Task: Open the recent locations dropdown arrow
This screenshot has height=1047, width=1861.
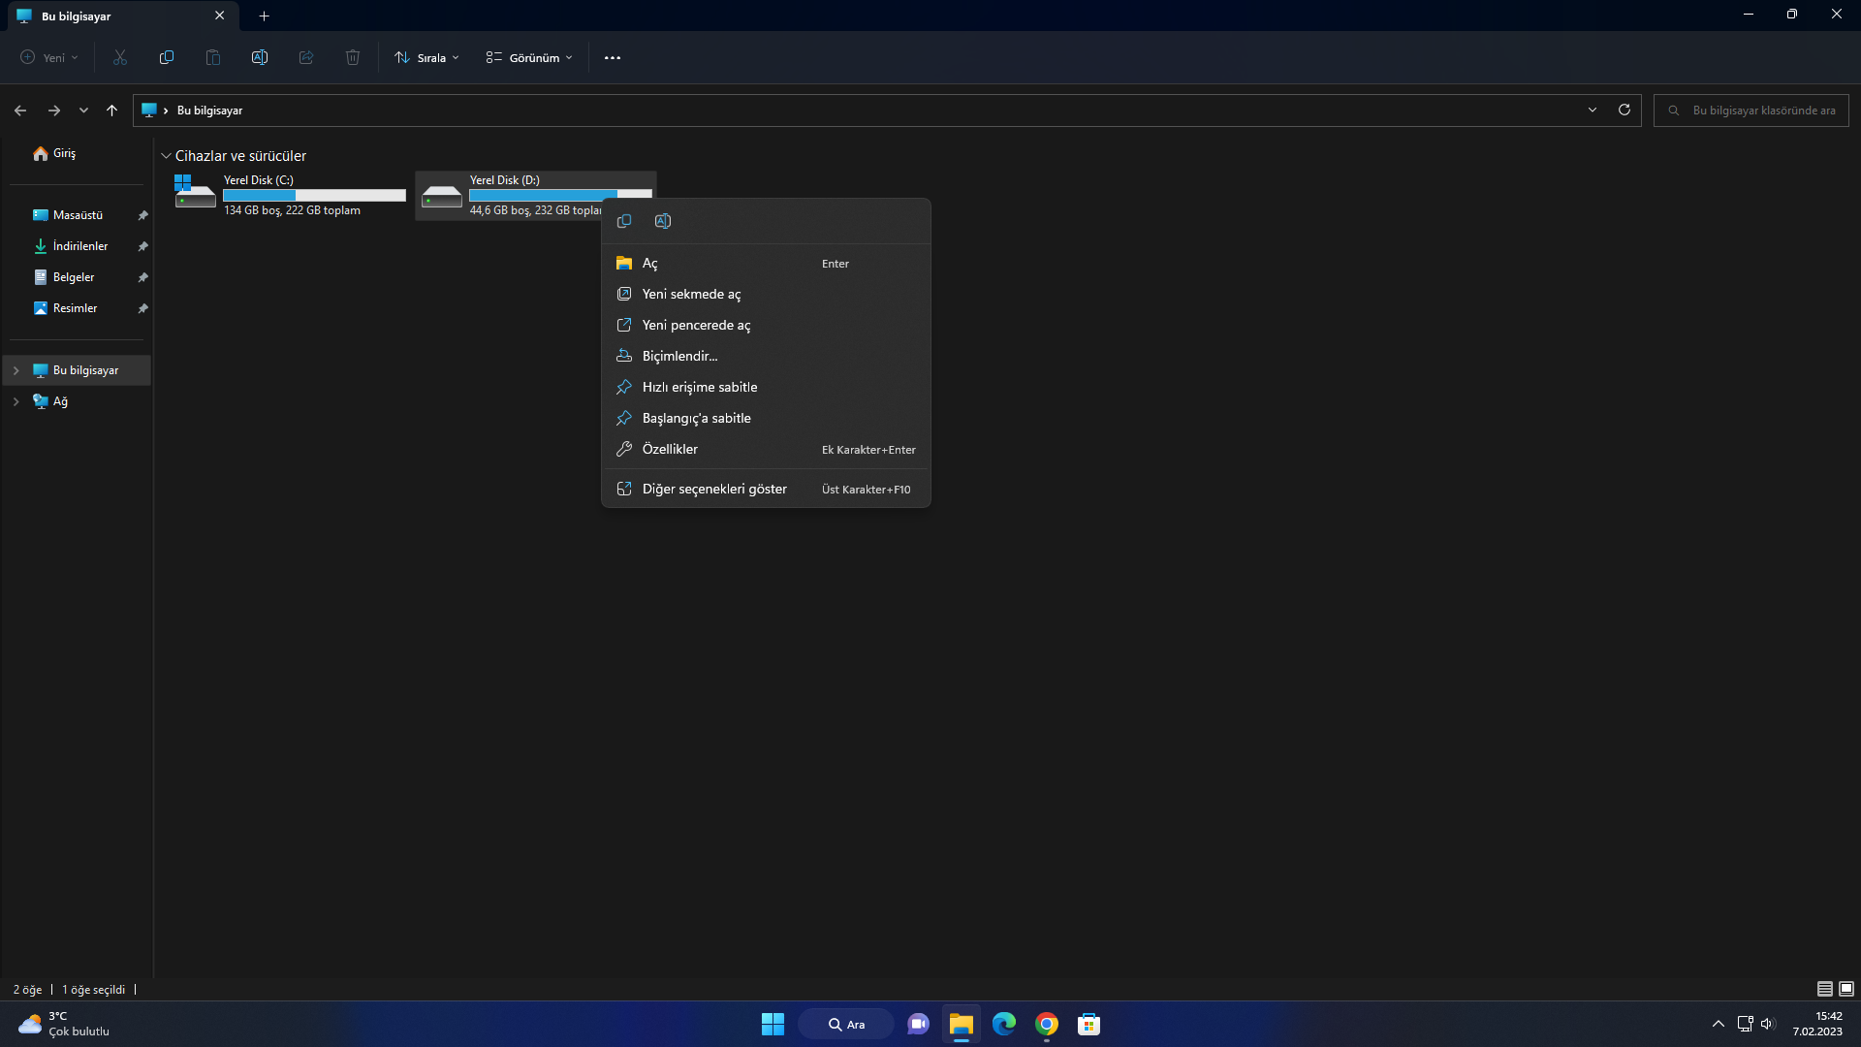Action: [83, 111]
